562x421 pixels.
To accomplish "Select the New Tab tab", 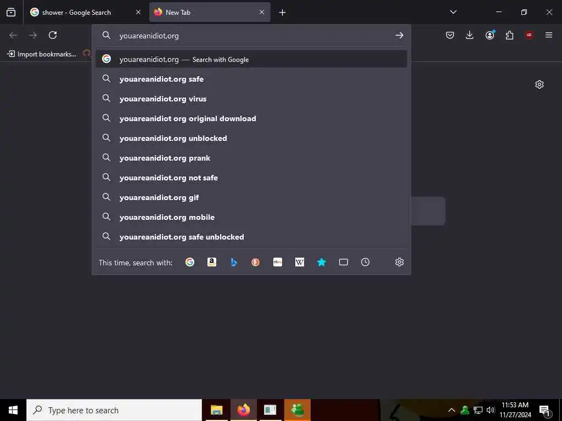I will pyautogui.click(x=210, y=12).
